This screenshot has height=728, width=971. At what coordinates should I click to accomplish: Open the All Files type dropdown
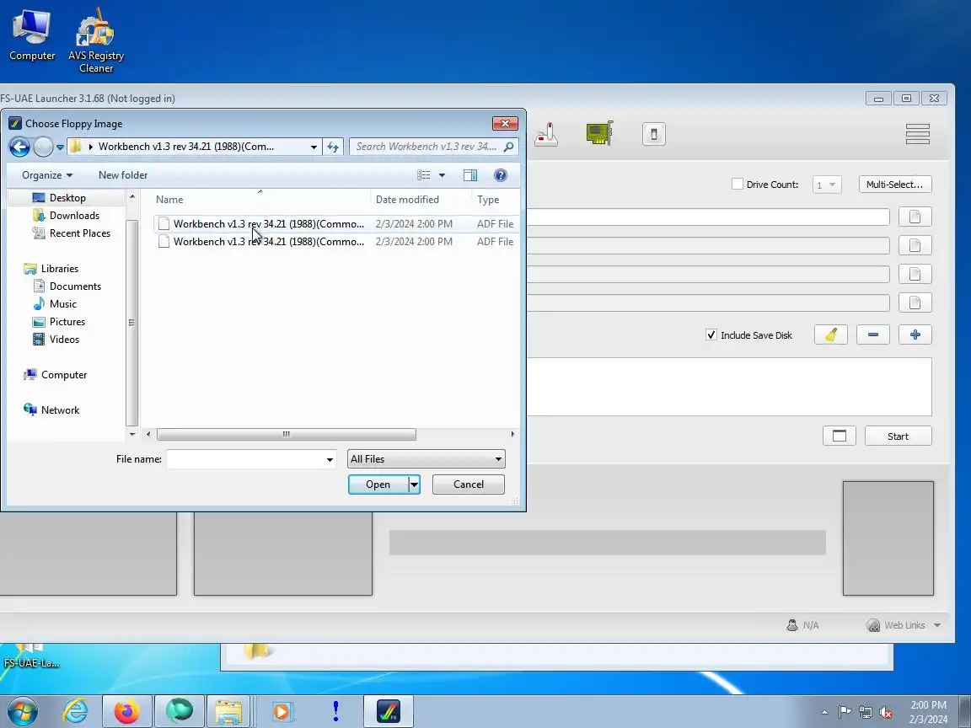(426, 458)
